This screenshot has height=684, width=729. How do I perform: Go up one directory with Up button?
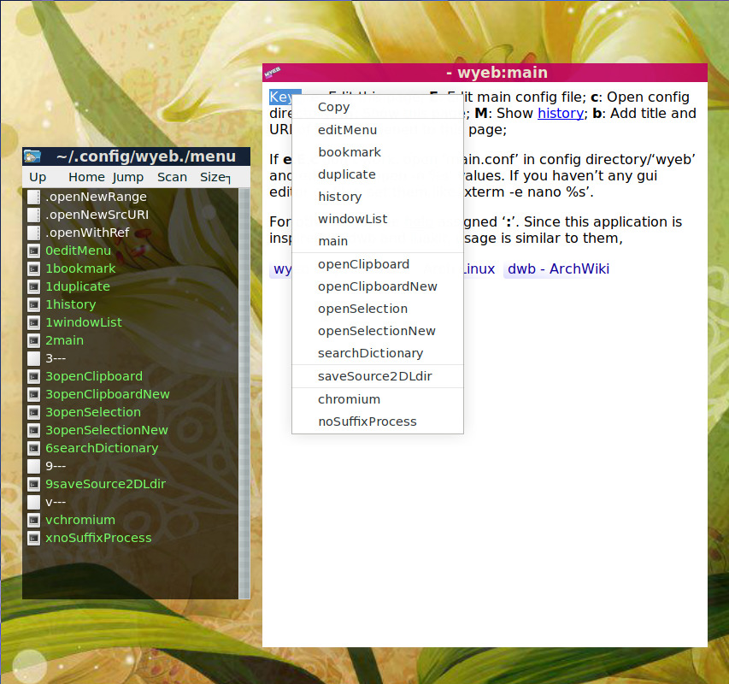click(38, 177)
